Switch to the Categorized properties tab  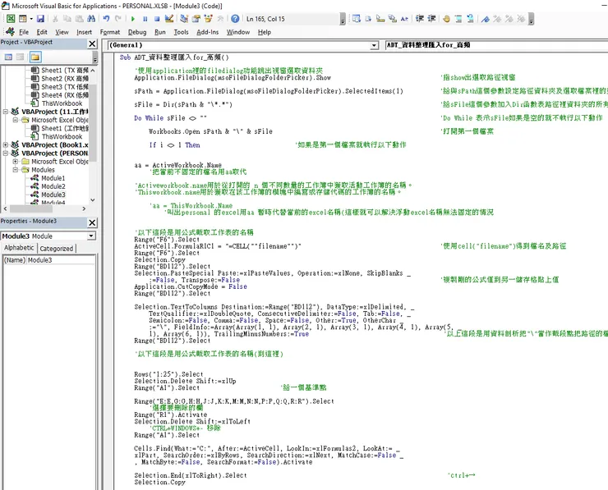coord(57,248)
